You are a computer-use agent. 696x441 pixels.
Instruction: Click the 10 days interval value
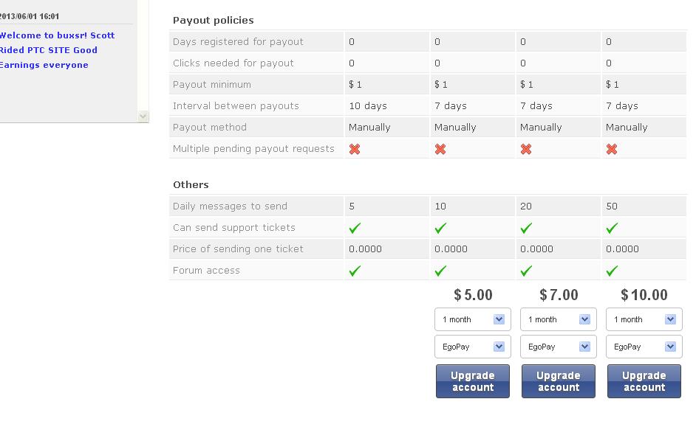click(x=368, y=106)
